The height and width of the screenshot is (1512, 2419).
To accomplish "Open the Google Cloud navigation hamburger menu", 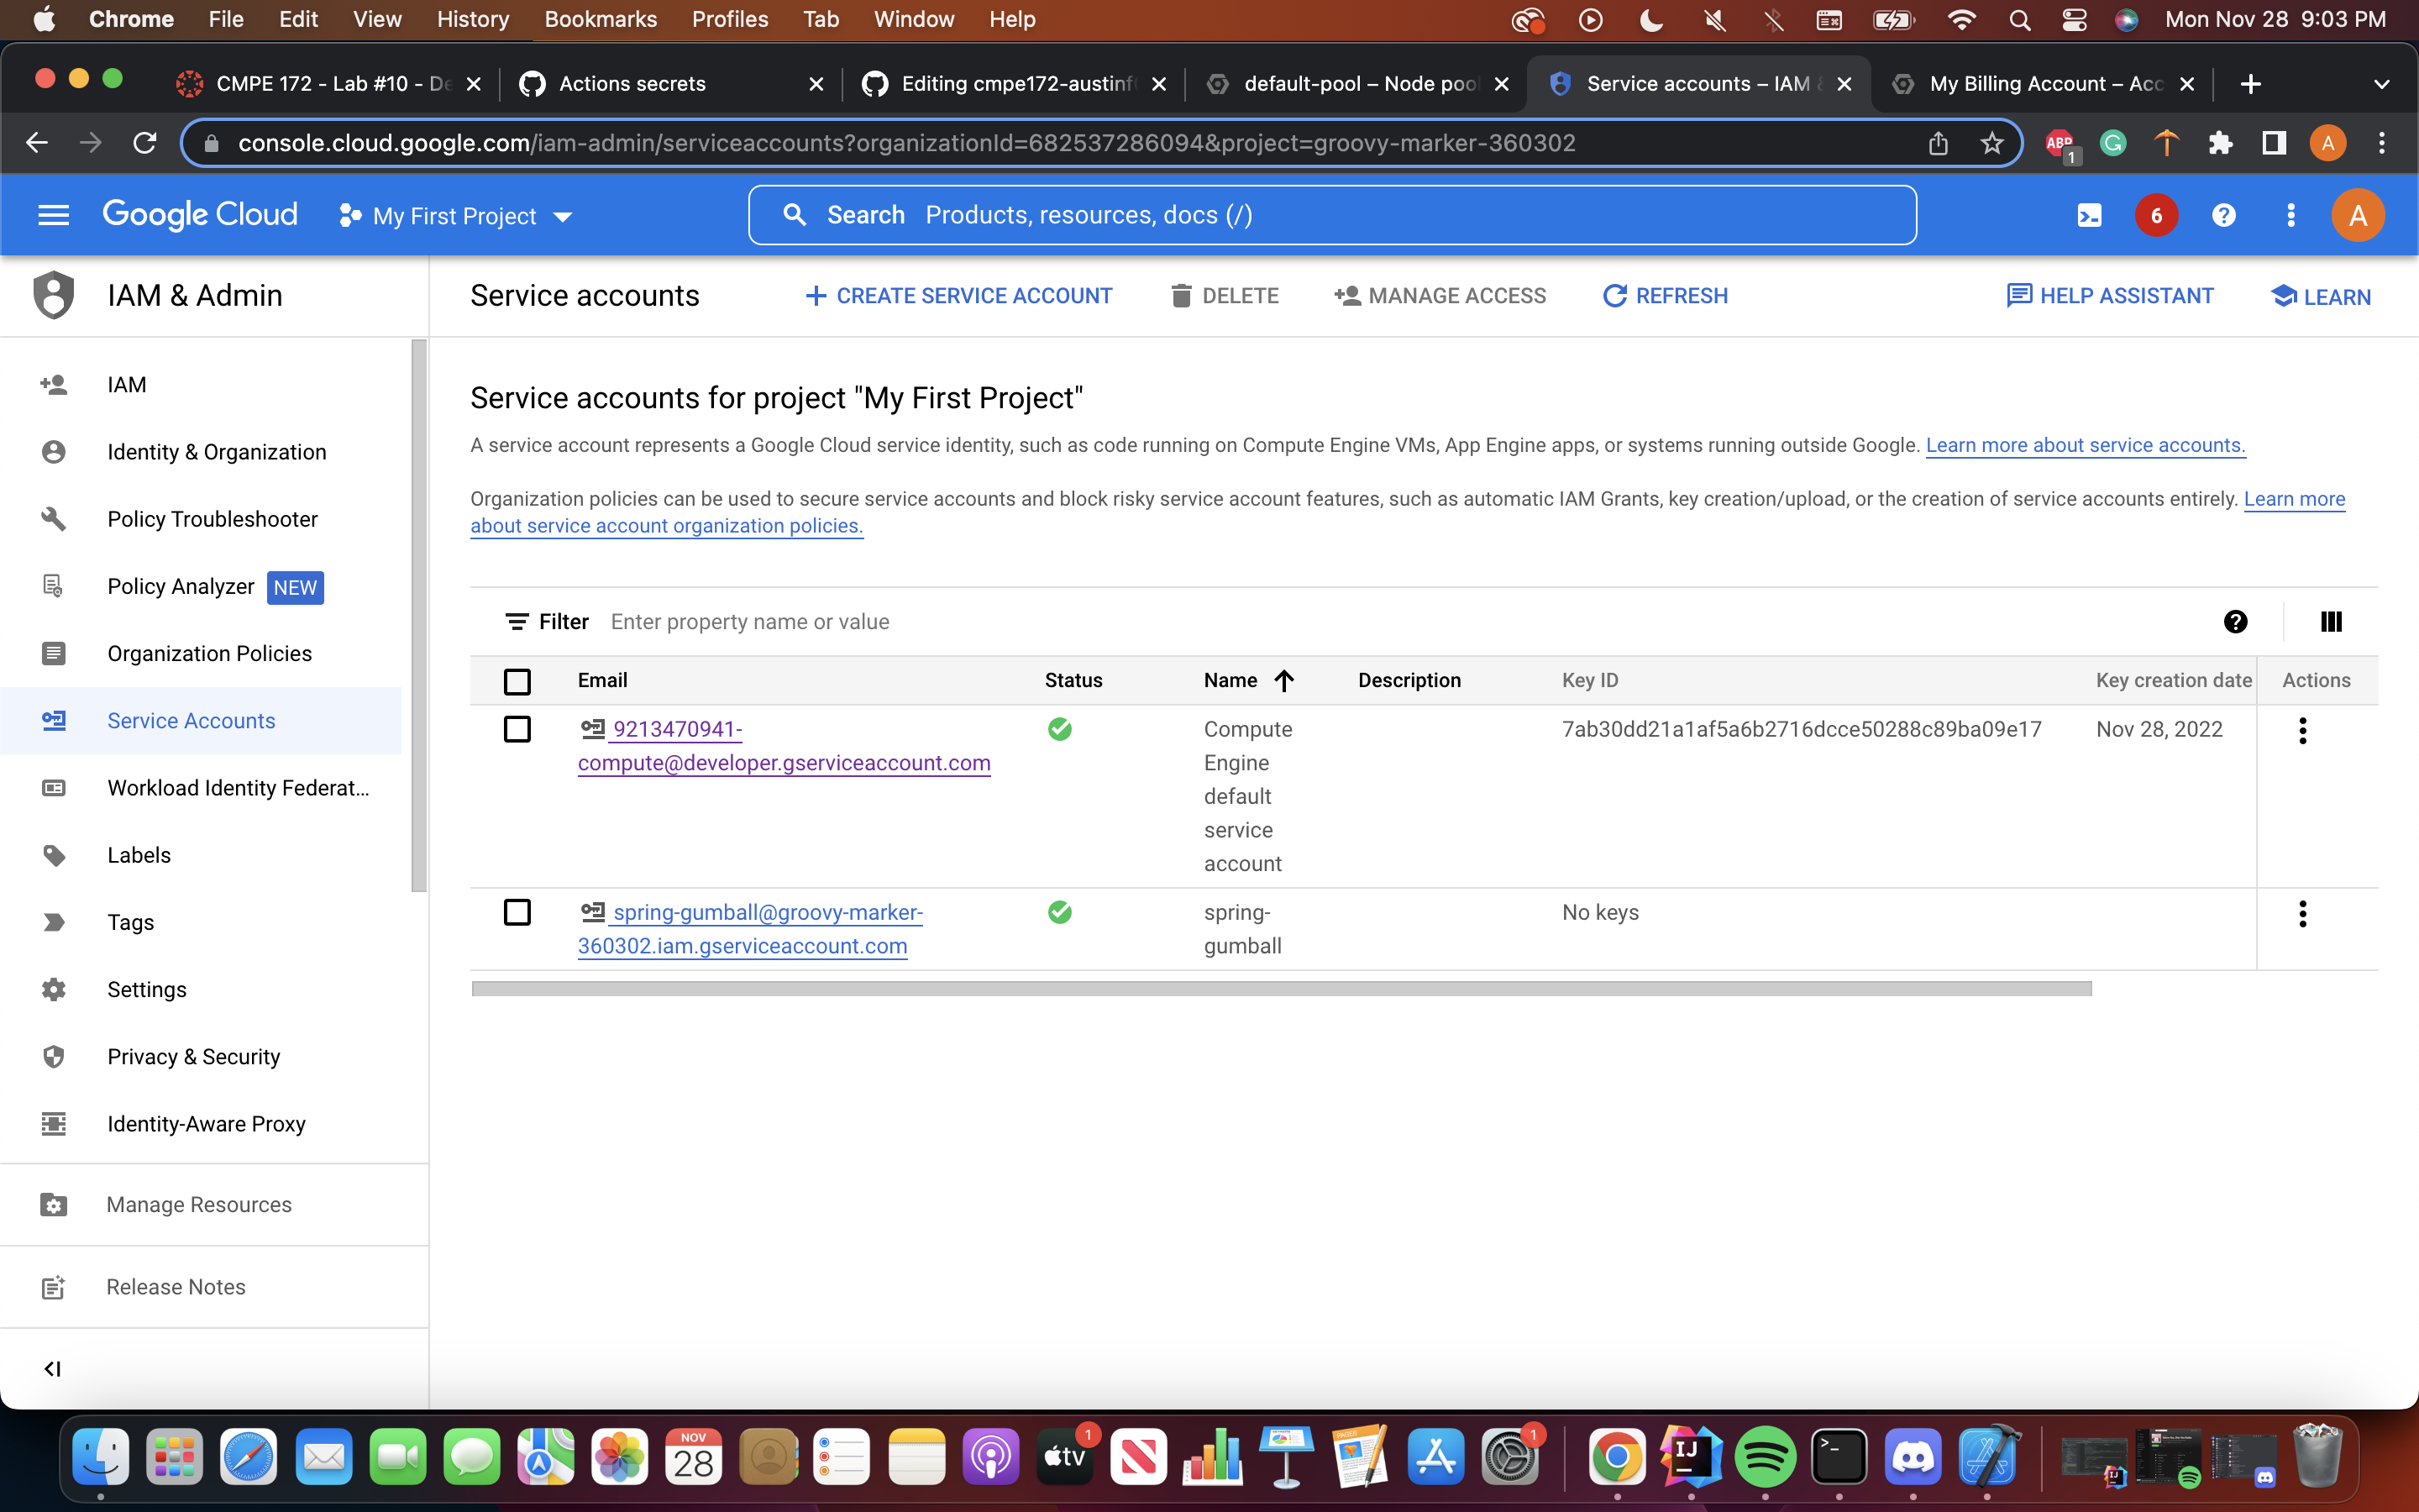I will 53,215.
